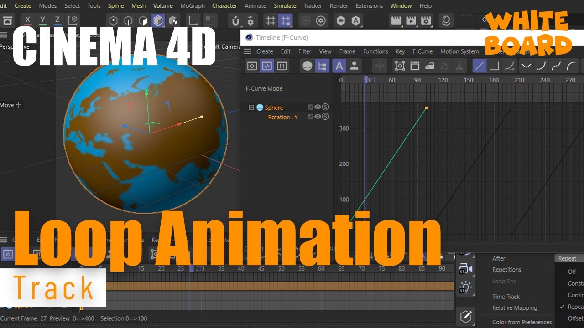Click the hierarchy tree icon in Timeline
Viewport: 584px width, 328px height.
coord(323,66)
